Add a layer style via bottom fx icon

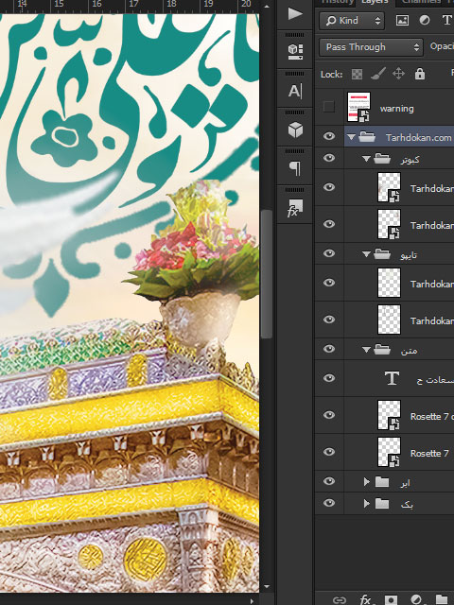click(x=366, y=600)
